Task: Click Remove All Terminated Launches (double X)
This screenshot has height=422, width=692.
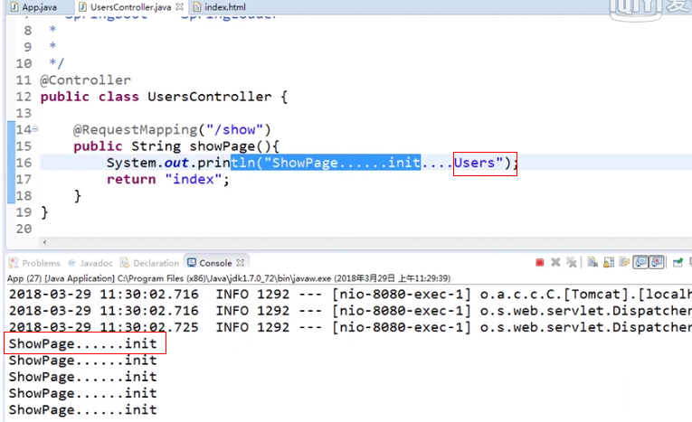Action: (572, 263)
